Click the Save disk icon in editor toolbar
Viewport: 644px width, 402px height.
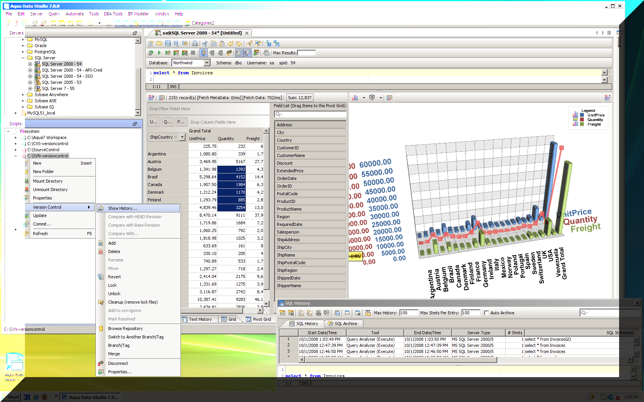[x=168, y=43]
